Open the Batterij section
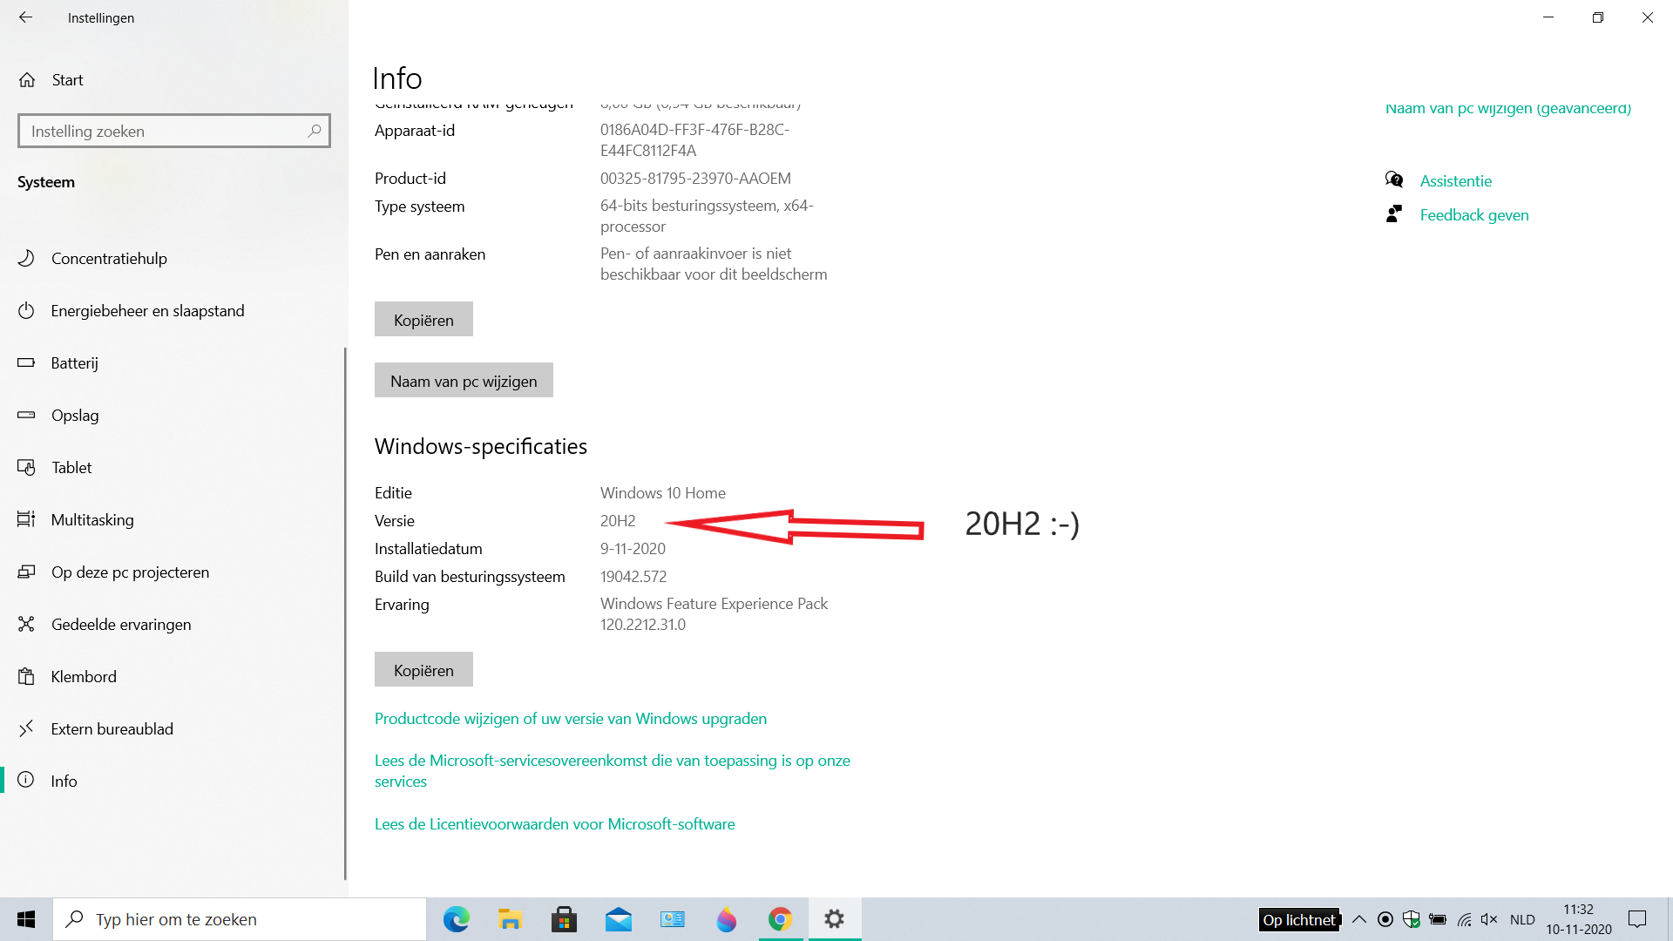 pos(74,363)
